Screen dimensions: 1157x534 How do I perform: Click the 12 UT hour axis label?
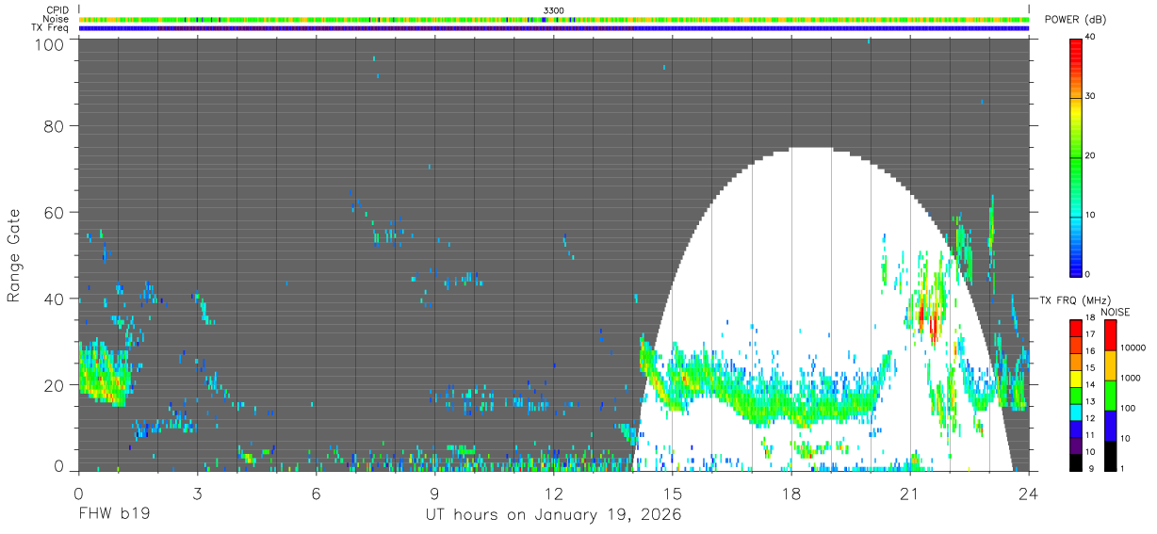click(x=554, y=493)
